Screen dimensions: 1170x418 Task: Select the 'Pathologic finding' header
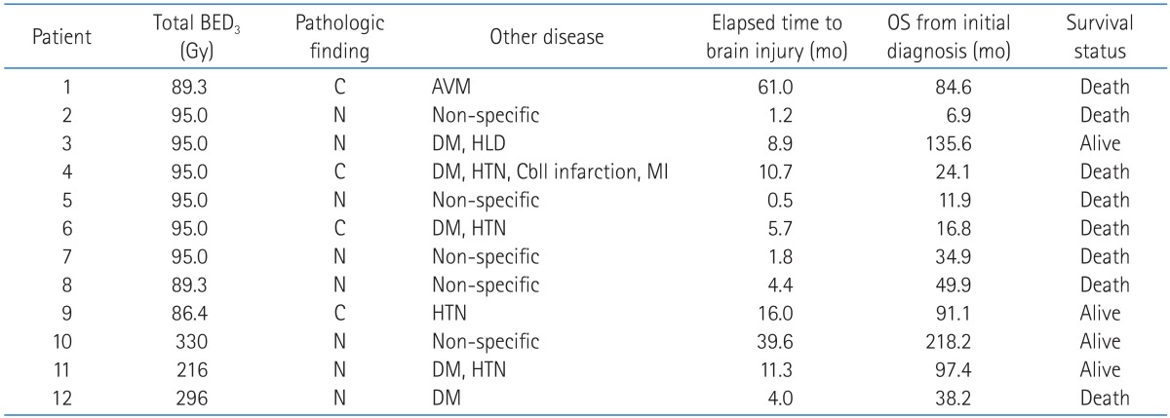(341, 37)
